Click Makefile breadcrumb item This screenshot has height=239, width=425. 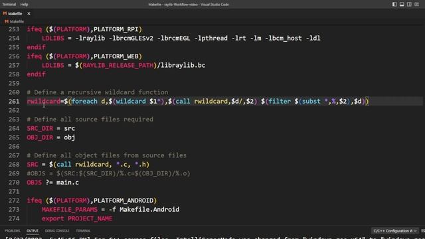15,21
